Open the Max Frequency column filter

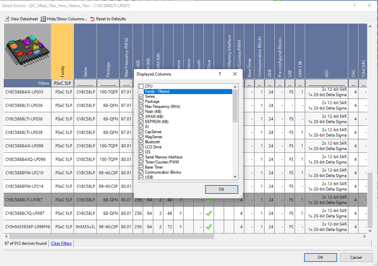(126, 83)
